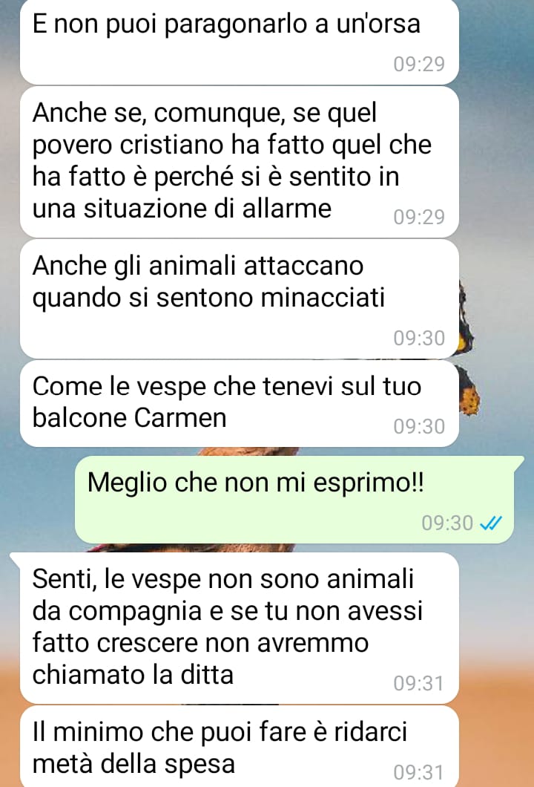Tap the 09:29 timestamp beside 'situazione di allarme'
The height and width of the screenshot is (787, 534).
tap(419, 217)
